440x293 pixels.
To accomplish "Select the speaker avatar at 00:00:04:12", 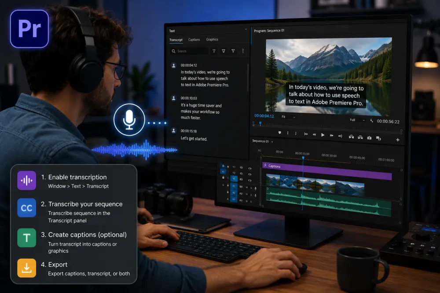I will click(174, 65).
